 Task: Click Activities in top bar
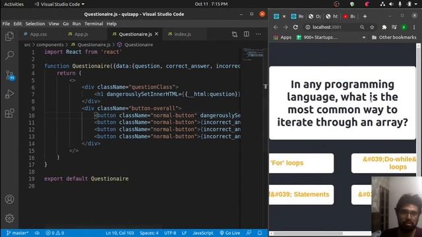pyautogui.click(x=14, y=4)
